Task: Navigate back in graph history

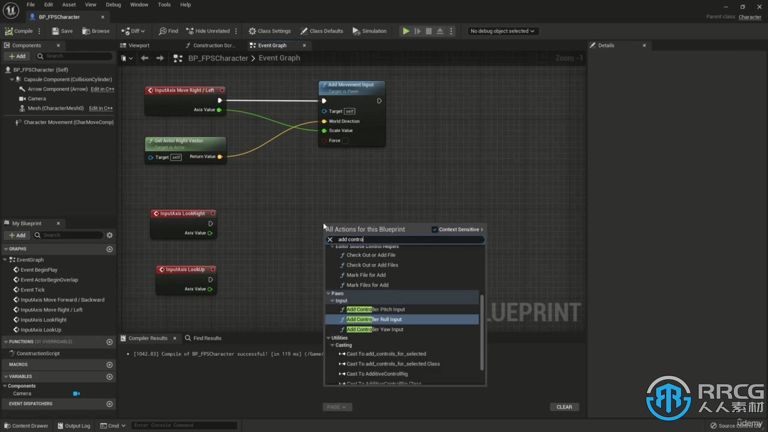Action: [x=145, y=58]
